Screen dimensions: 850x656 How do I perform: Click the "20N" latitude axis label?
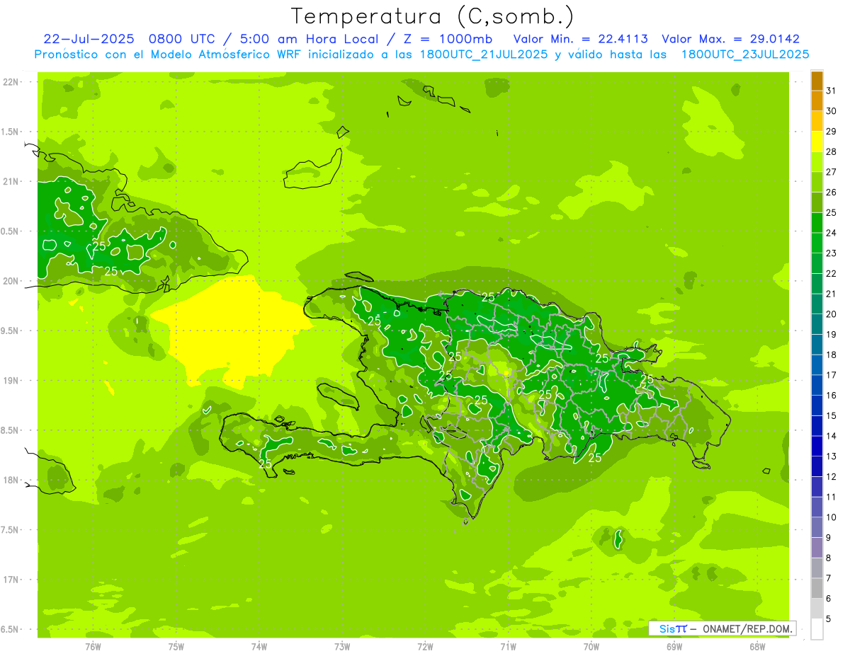pos(11,281)
